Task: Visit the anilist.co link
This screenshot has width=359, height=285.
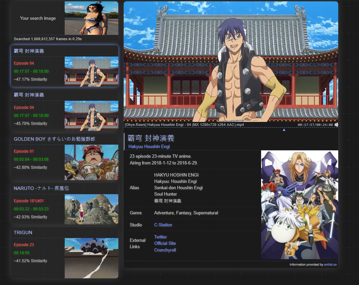Action: tap(330, 265)
